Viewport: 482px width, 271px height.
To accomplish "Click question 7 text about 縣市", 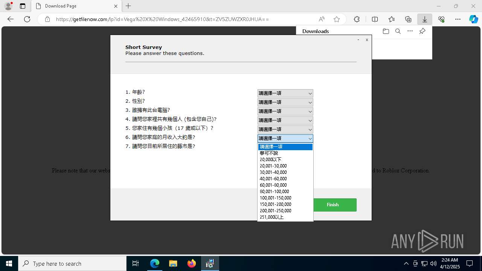I will (x=160, y=146).
